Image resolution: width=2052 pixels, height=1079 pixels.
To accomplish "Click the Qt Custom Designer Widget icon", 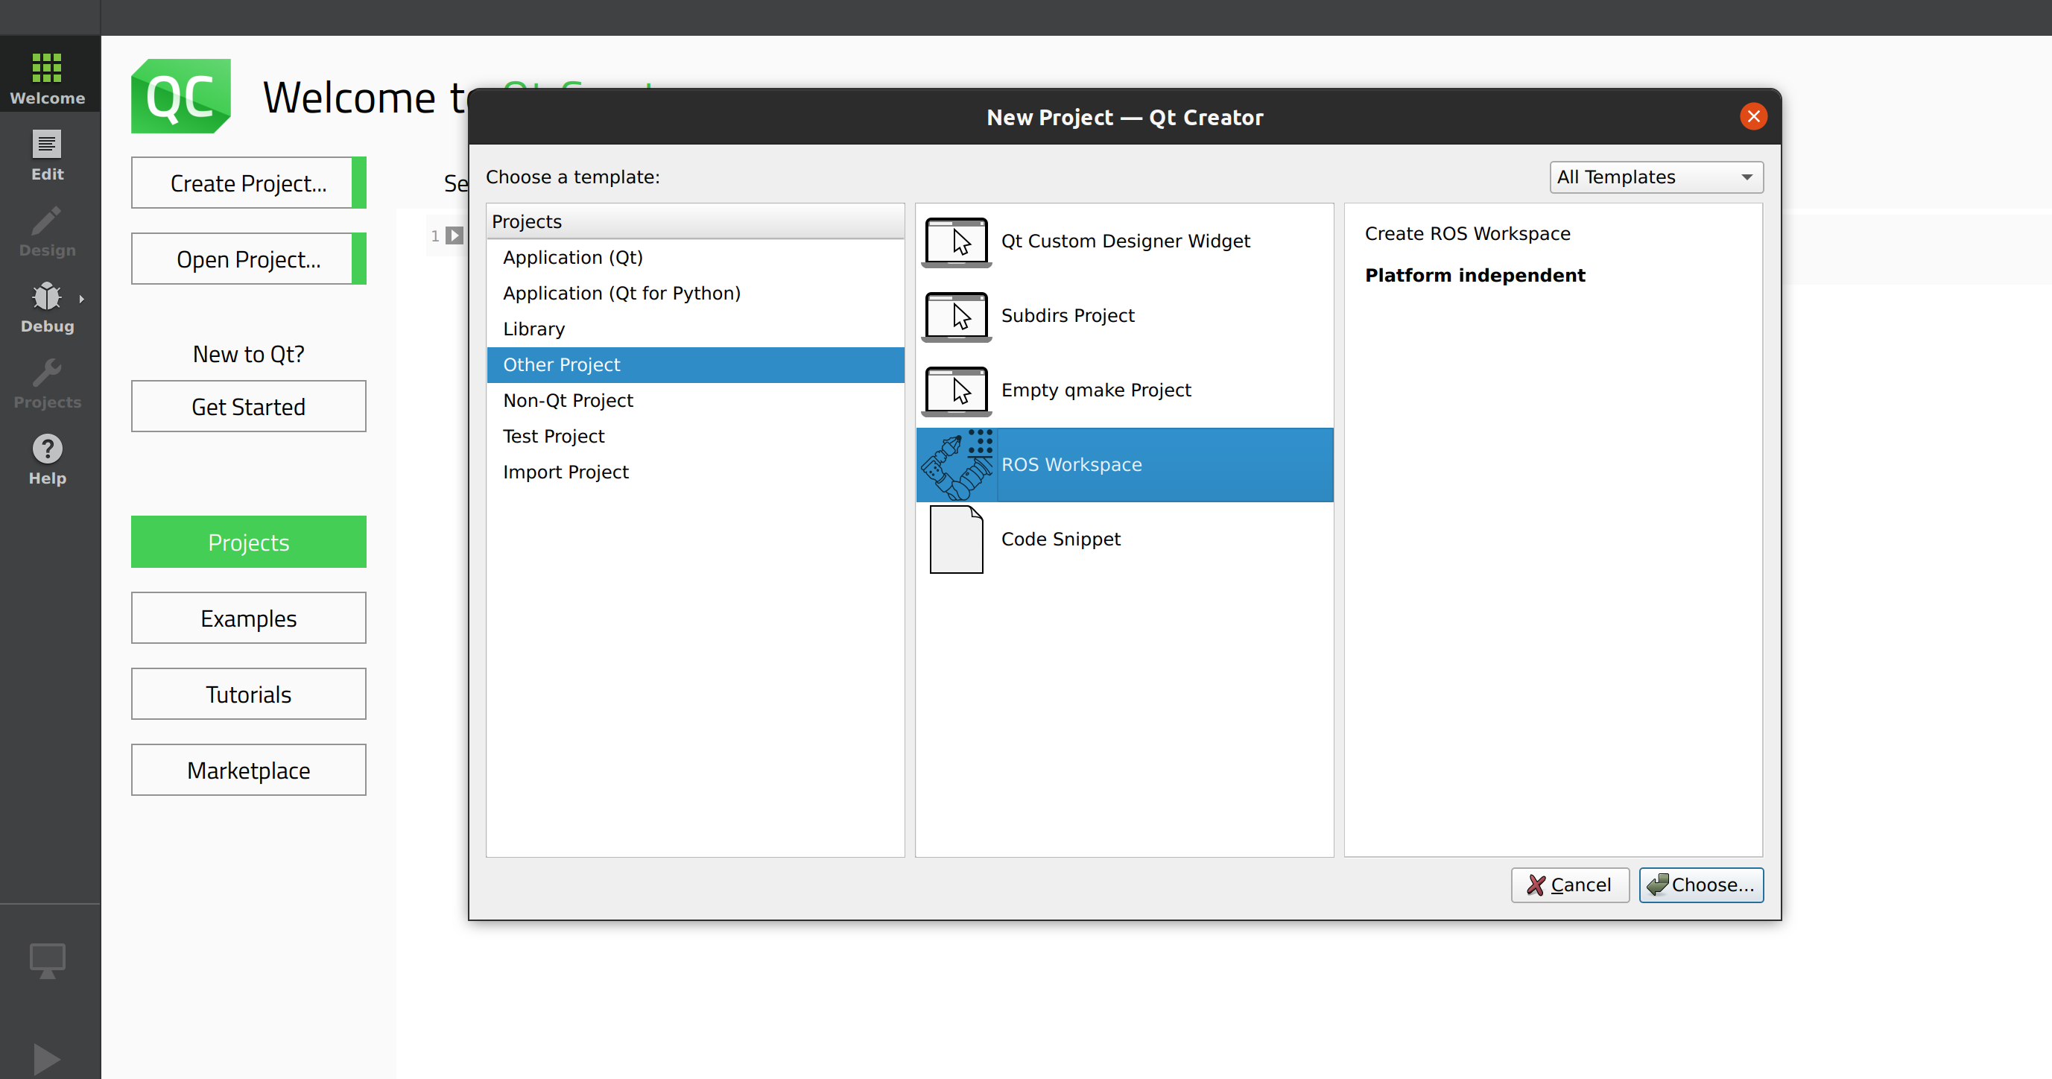I will [956, 241].
